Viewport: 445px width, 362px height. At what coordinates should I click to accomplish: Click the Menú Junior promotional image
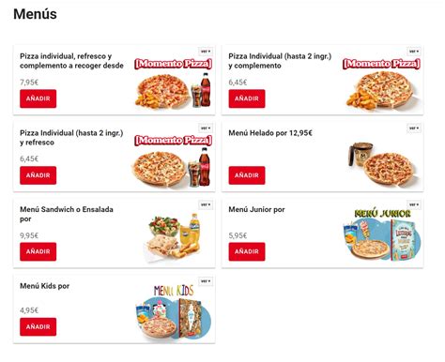[x=382, y=235]
